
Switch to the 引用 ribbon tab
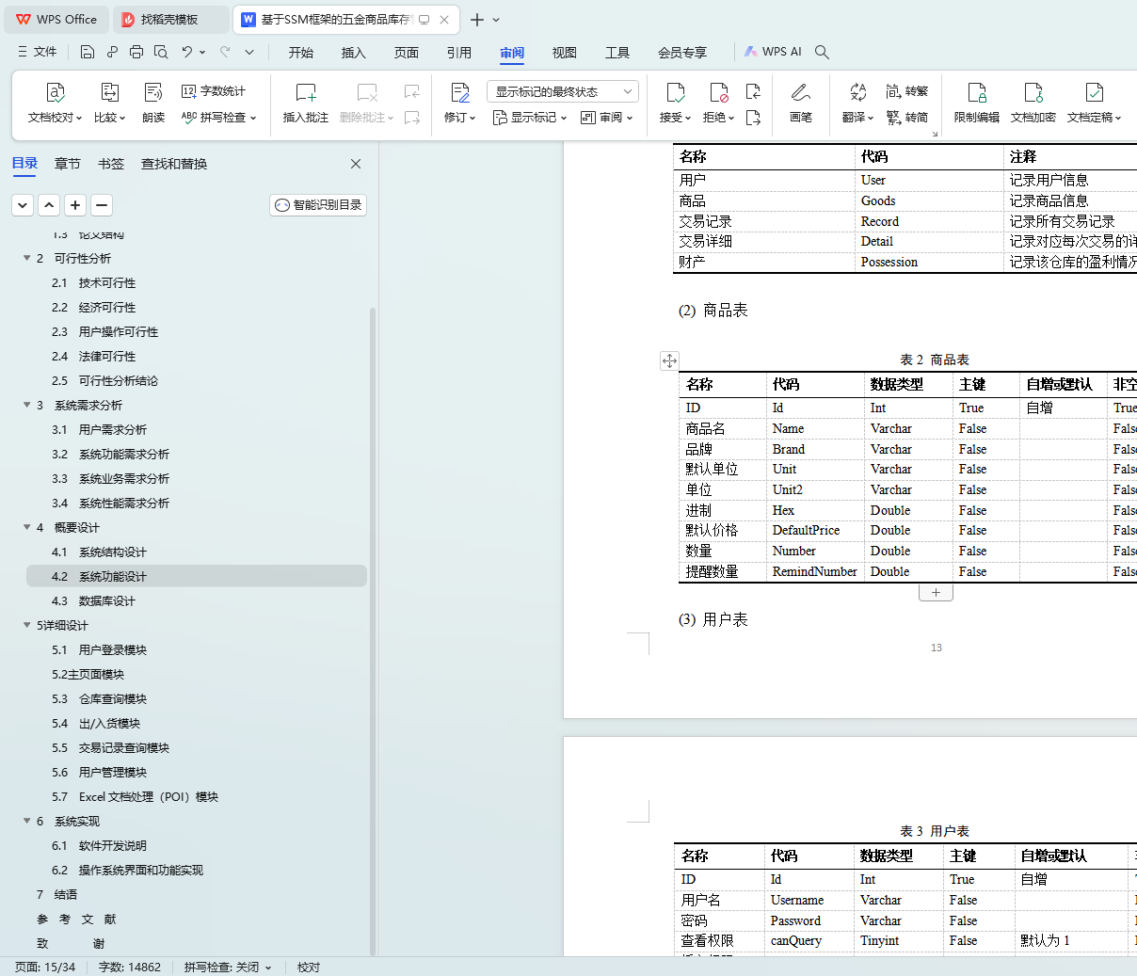(x=459, y=53)
